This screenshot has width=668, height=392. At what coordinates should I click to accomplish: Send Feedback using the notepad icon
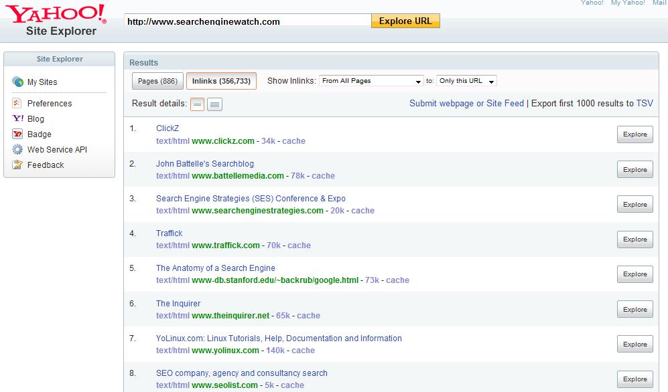[x=17, y=165]
